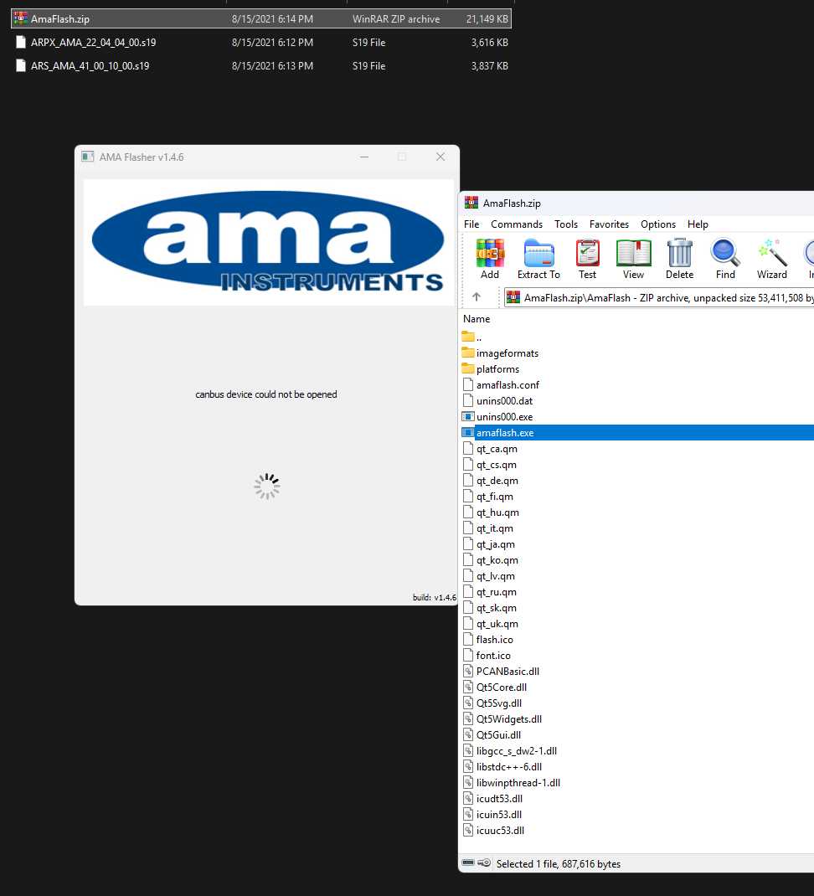
Task: Click the AMA Flasher title bar icon
Action: point(87,157)
